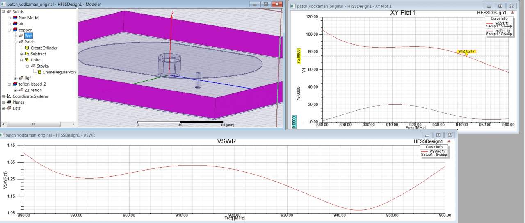The height and width of the screenshot is (223, 525).
Task: Maximize the Modeler window
Action: pyautogui.click(x=265, y=4)
